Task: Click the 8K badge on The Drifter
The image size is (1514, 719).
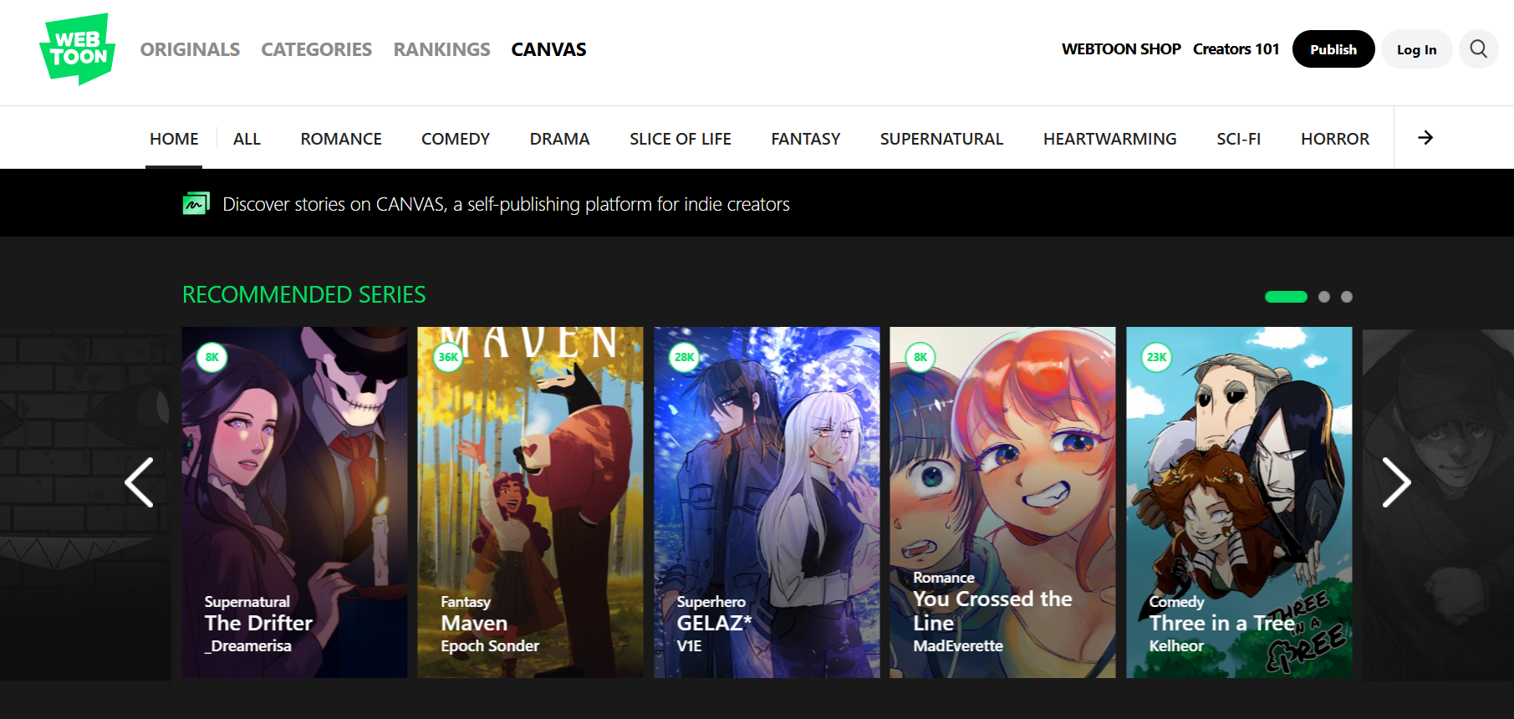Action: [212, 357]
